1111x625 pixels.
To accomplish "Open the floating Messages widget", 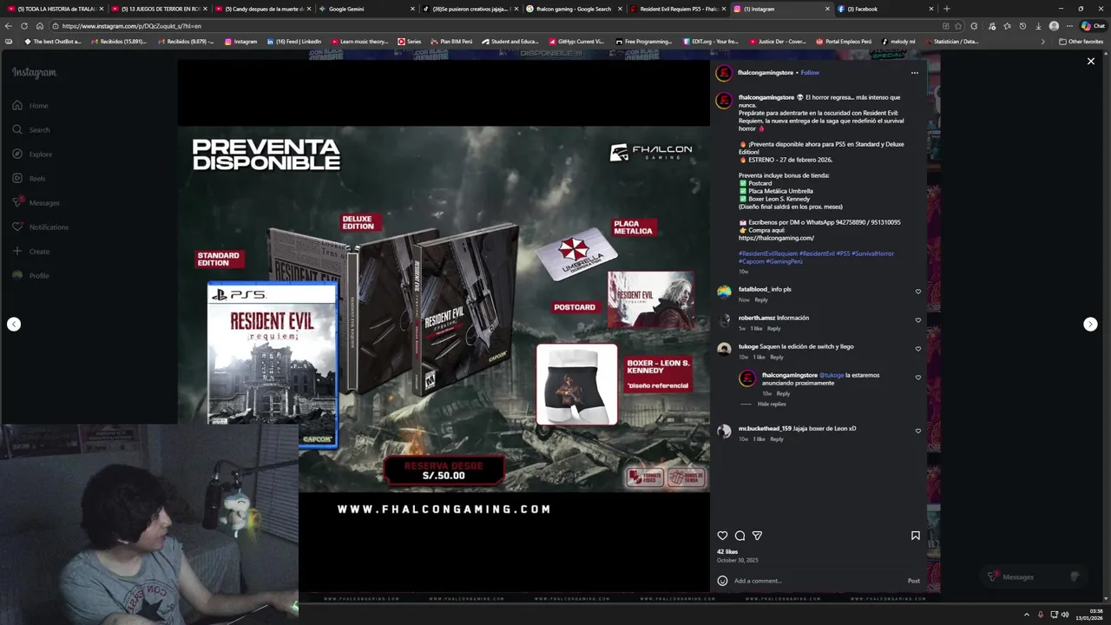I will point(1033,576).
